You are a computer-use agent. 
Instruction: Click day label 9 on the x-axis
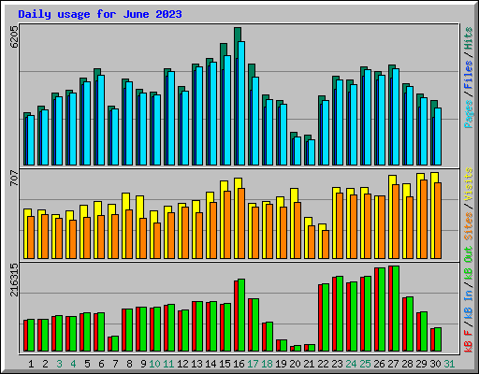tap(143, 364)
